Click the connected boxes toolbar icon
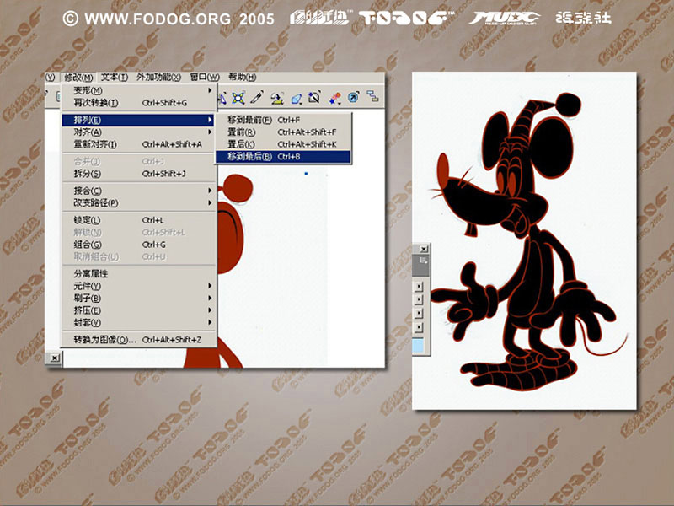The image size is (674, 506). [372, 96]
